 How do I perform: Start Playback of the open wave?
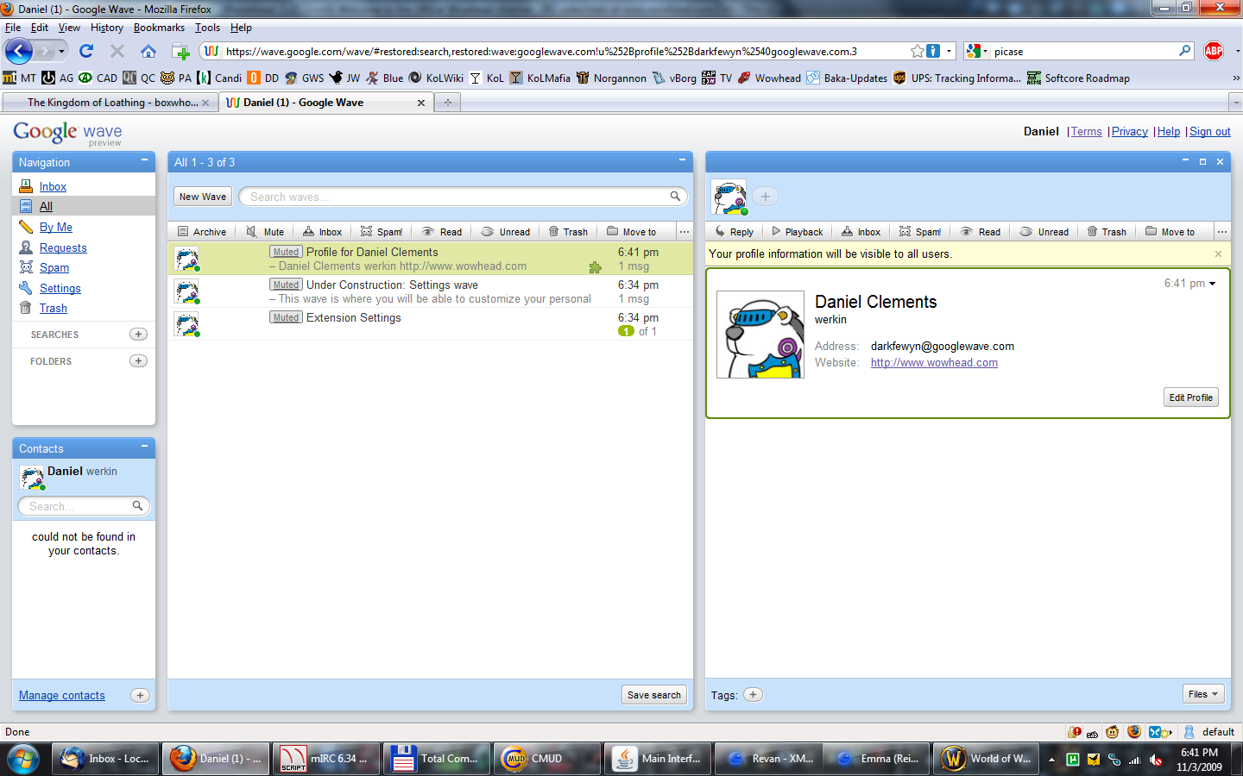pos(797,232)
